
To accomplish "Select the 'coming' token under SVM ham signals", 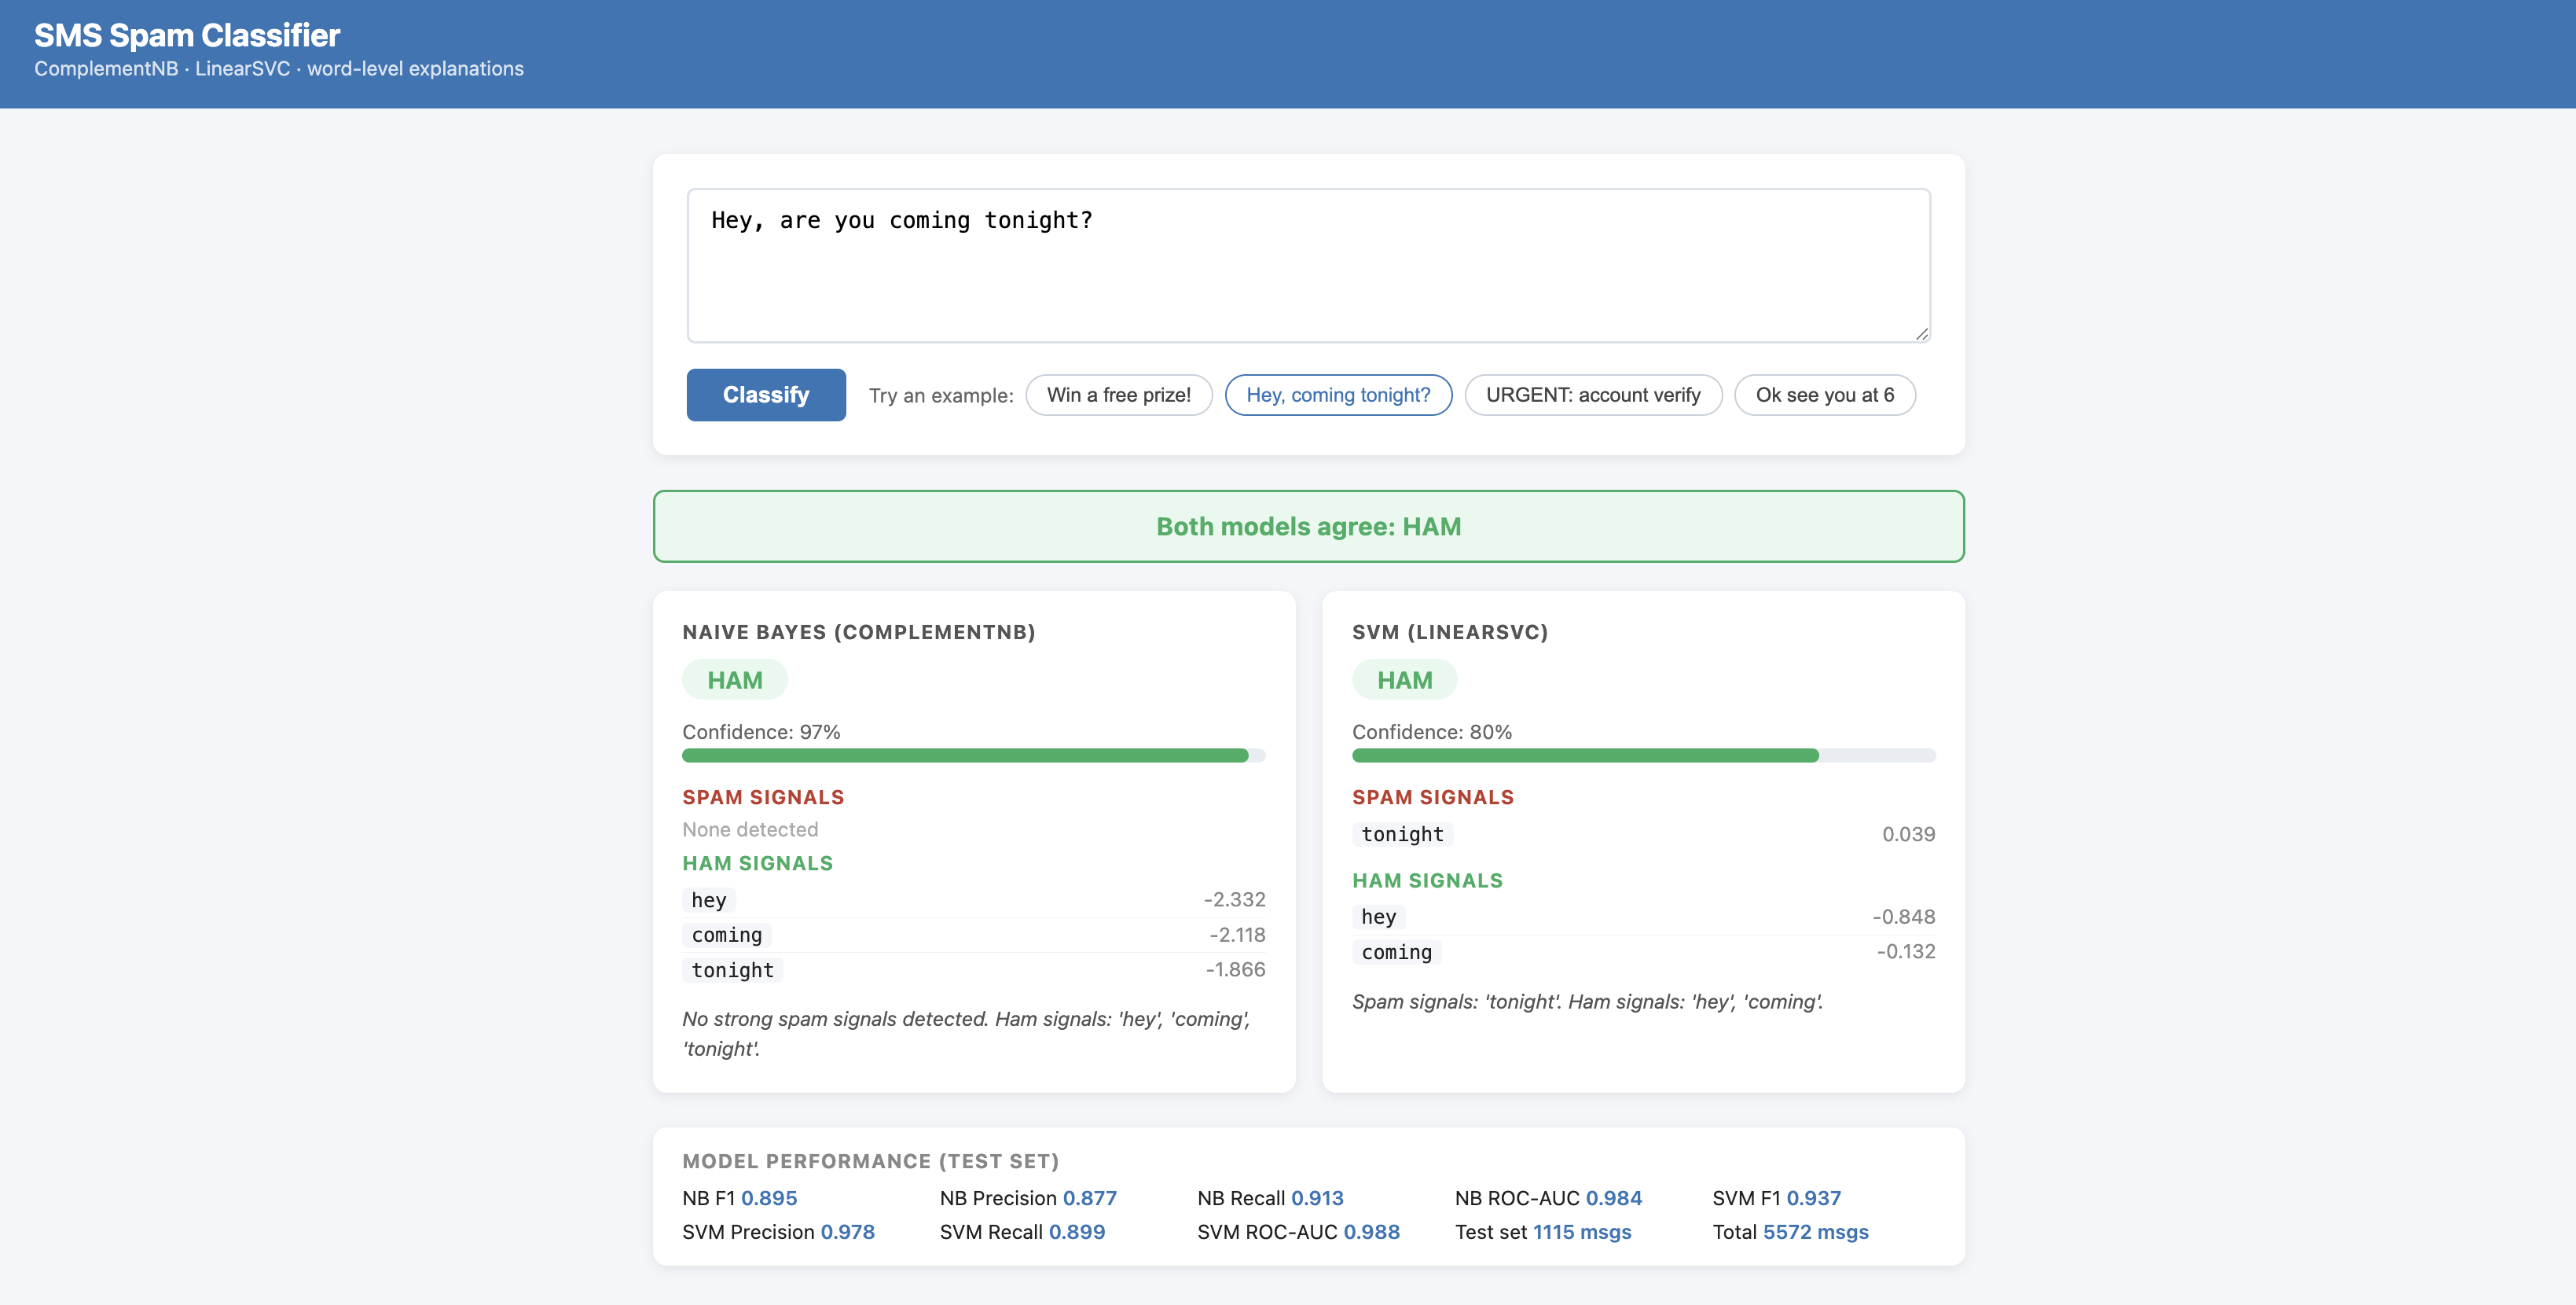I will click(1397, 952).
